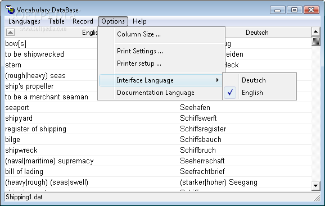Click scrollbar up arrow
Screen dimensions: 325x206
pyautogui.click(x=315, y=31)
